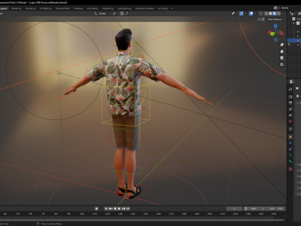Toggle auto keying record button

(x=97, y=208)
